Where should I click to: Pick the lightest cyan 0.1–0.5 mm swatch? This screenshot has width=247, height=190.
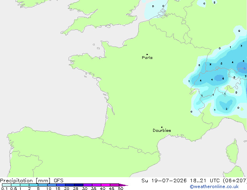(x=7, y=185)
